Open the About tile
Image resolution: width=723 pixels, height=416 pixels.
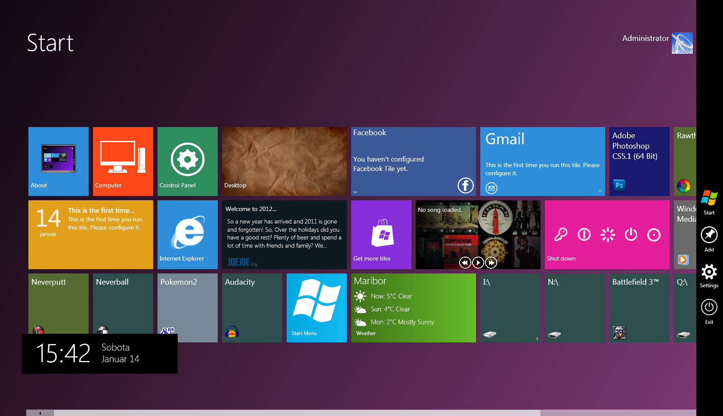(59, 161)
